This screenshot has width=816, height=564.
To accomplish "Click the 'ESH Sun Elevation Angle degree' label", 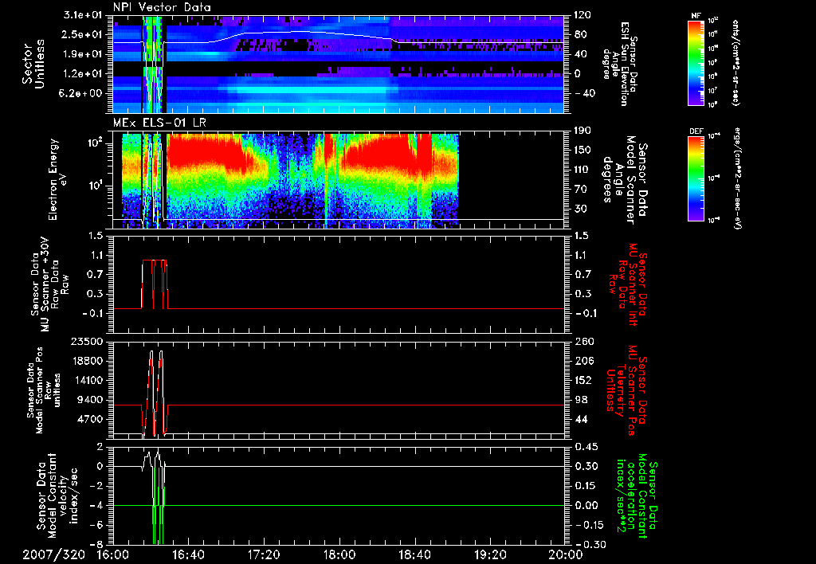I will point(619,64).
